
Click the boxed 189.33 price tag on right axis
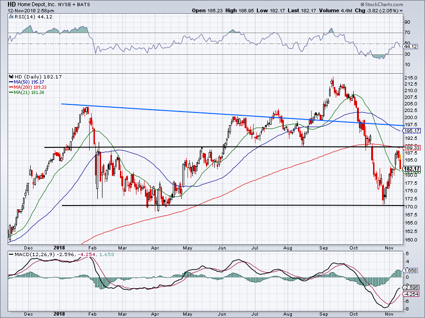(412, 148)
